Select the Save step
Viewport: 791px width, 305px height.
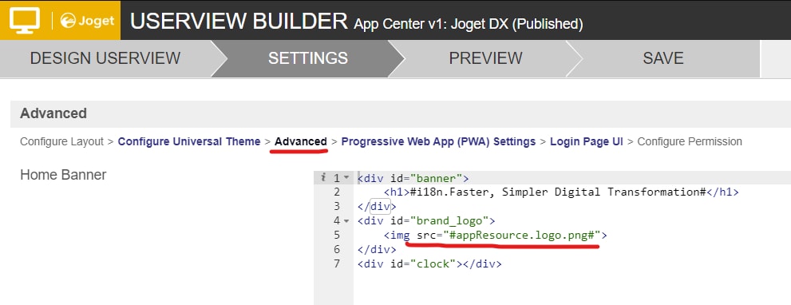coord(662,58)
